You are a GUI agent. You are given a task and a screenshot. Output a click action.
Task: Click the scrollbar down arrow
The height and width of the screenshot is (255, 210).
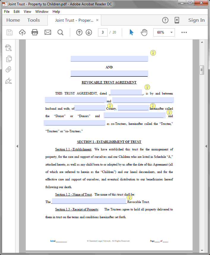tap(202, 251)
